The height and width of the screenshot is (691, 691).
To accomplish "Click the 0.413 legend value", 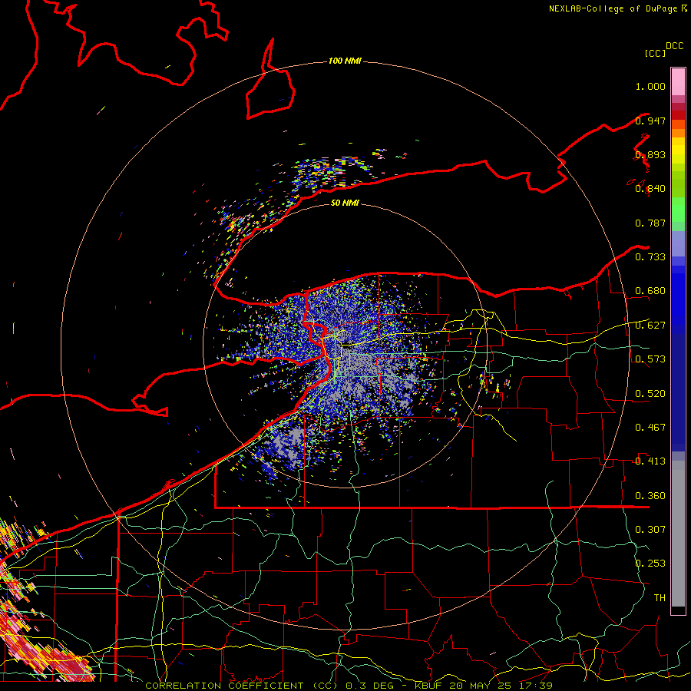I will (x=650, y=461).
